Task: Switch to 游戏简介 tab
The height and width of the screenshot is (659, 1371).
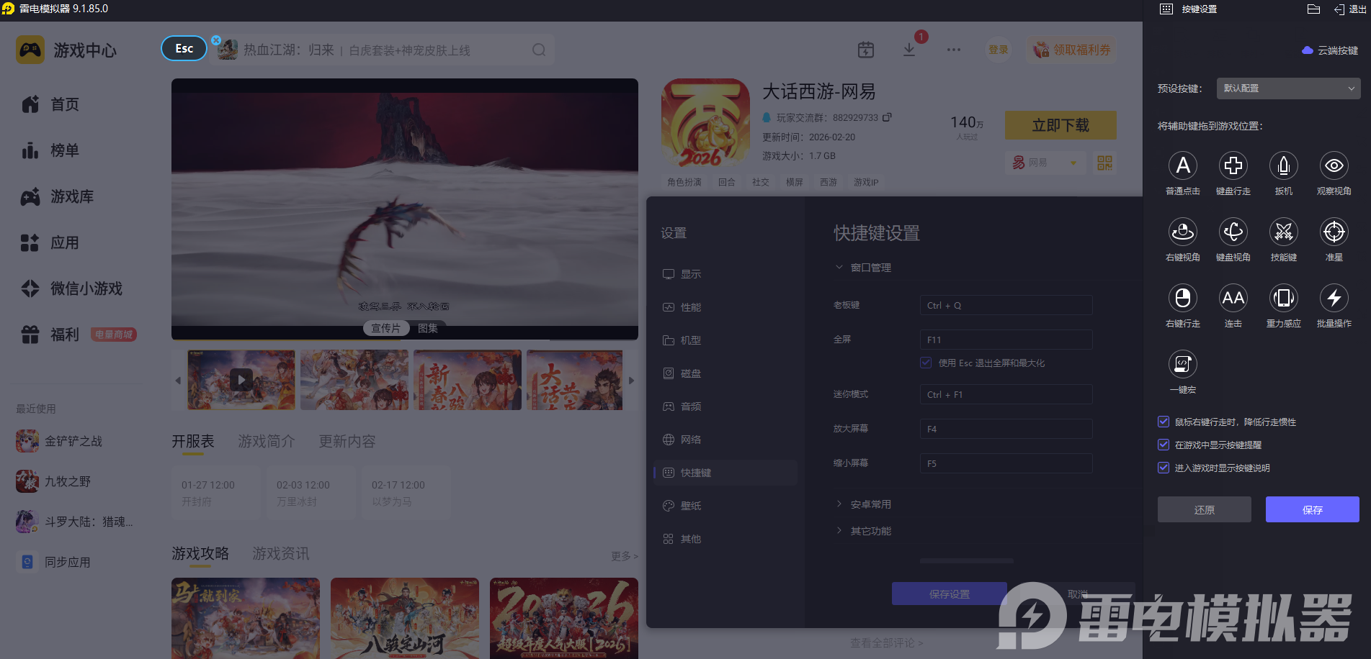Action: 267,441
